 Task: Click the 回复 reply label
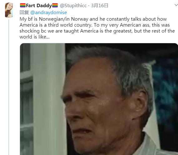click(x=24, y=13)
